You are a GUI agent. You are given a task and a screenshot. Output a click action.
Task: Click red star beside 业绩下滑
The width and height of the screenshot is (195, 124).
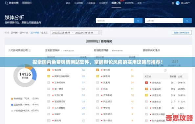click(x=151, y=108)
